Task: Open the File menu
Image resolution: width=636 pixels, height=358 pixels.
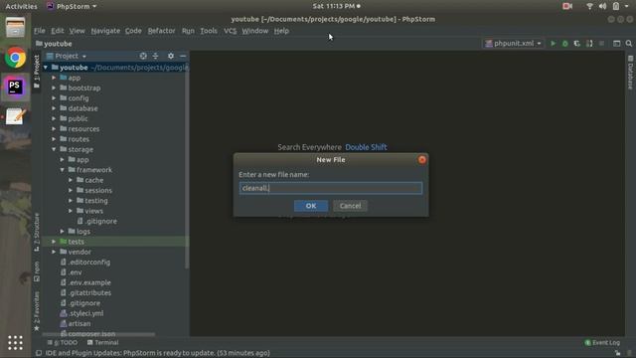Action: 40,31
